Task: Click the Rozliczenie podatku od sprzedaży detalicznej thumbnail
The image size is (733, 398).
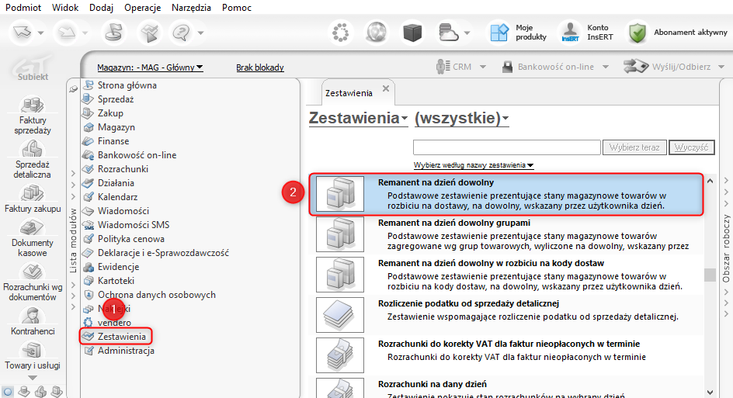Action: (340, 315)
